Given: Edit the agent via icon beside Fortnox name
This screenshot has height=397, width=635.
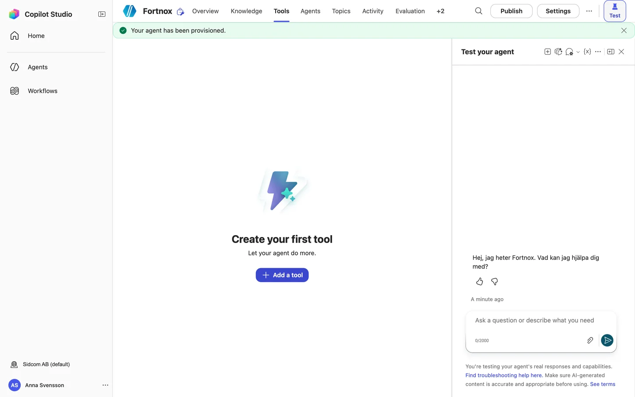Looking at the screenshot, I should (180, 11).
